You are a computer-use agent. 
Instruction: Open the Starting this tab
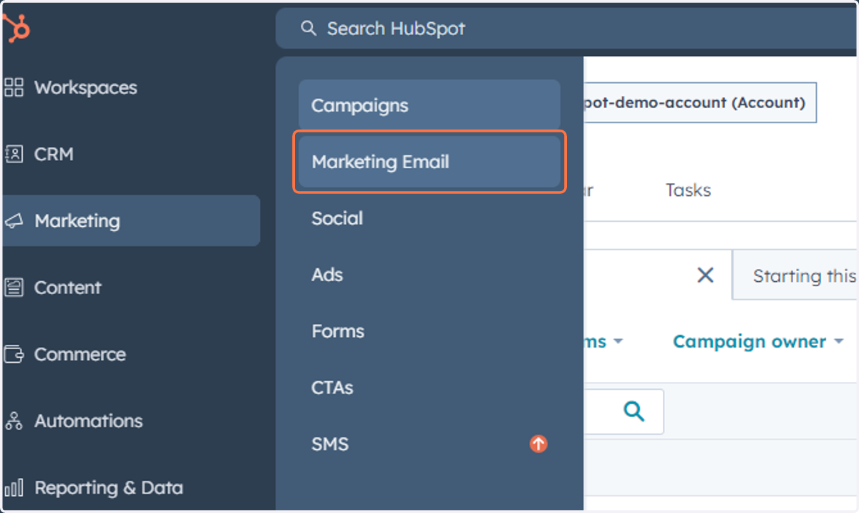tap(796, 275)
